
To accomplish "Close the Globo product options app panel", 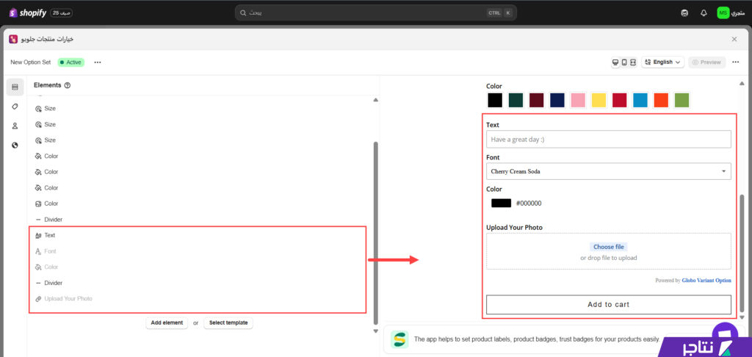I will pyautogui.click(x=734, y=40).
